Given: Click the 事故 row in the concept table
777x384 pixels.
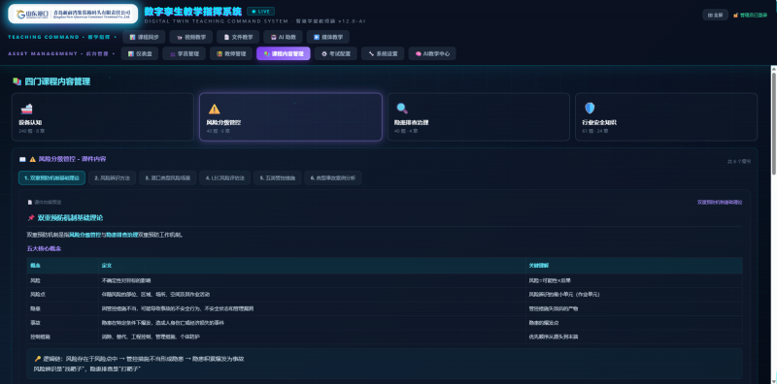Looking at the screenshot, I should click(385, 323).
